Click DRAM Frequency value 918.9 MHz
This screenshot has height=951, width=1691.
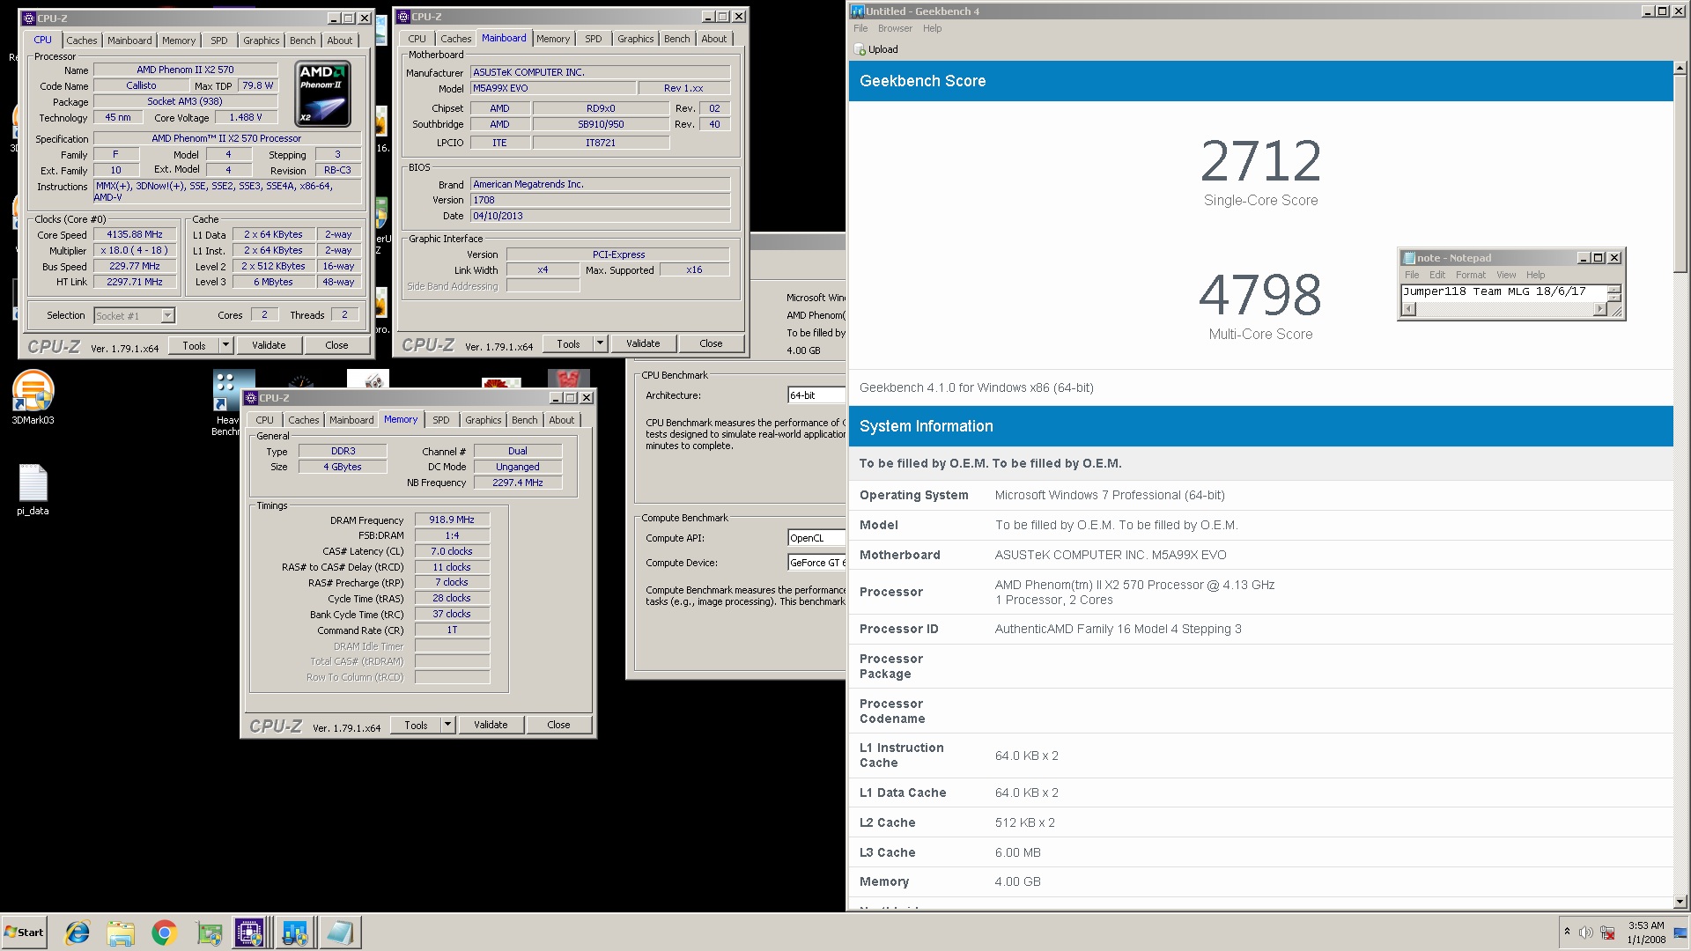[x=452, y=520]
